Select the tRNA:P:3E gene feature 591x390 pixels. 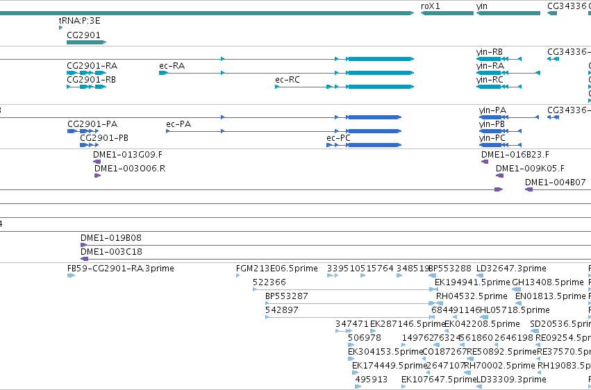60,28
